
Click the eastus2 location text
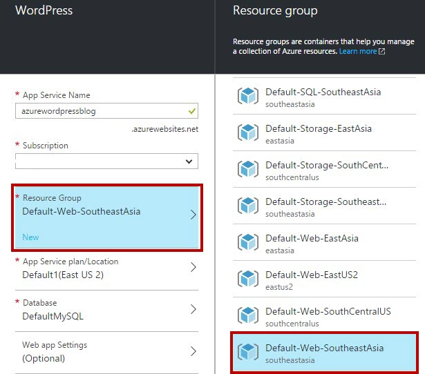point(279,287)
